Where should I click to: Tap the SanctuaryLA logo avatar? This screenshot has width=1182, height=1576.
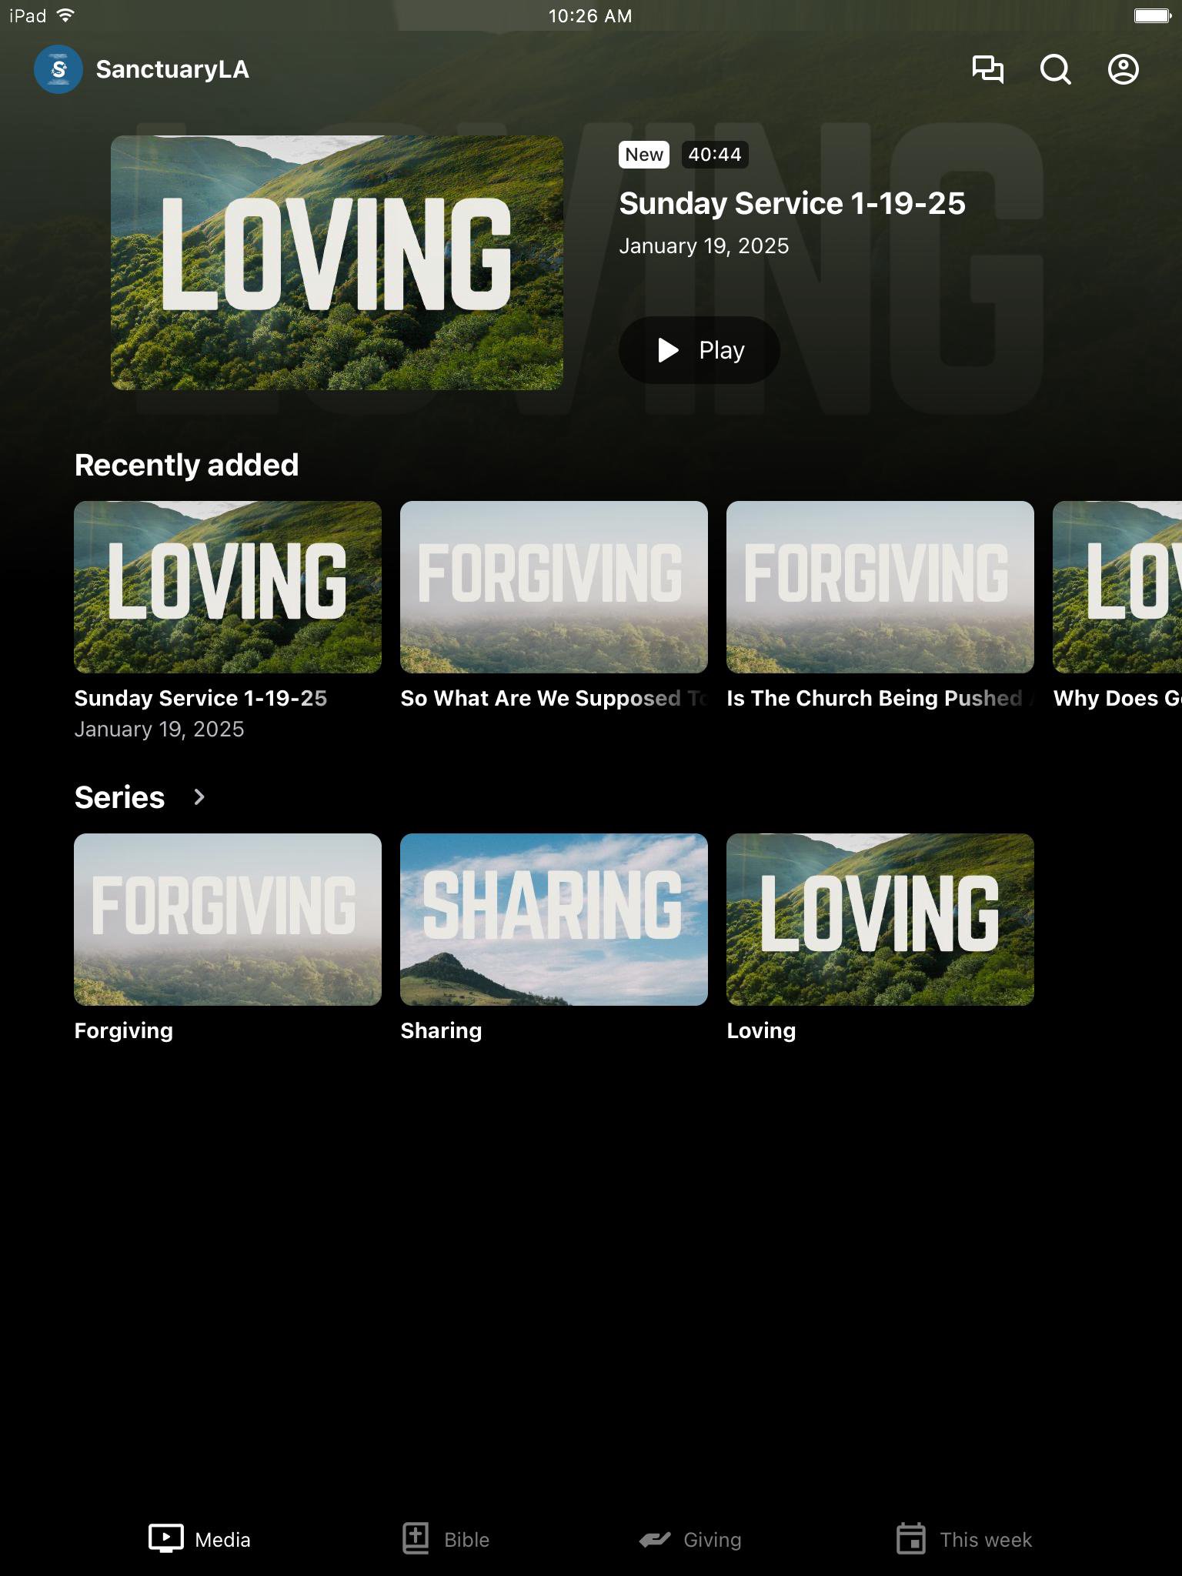point(58,69)
